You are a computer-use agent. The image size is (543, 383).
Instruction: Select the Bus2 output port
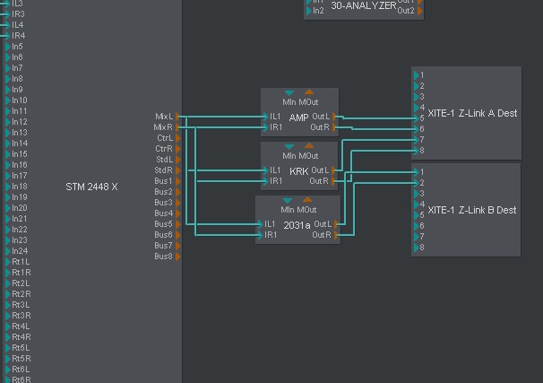click(x=178, y=192)
